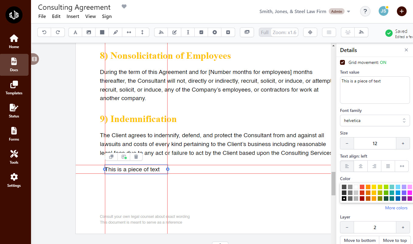Open Templates in sidebar
The height and width of the screenshot is (244, 413).
click(14, 88)
